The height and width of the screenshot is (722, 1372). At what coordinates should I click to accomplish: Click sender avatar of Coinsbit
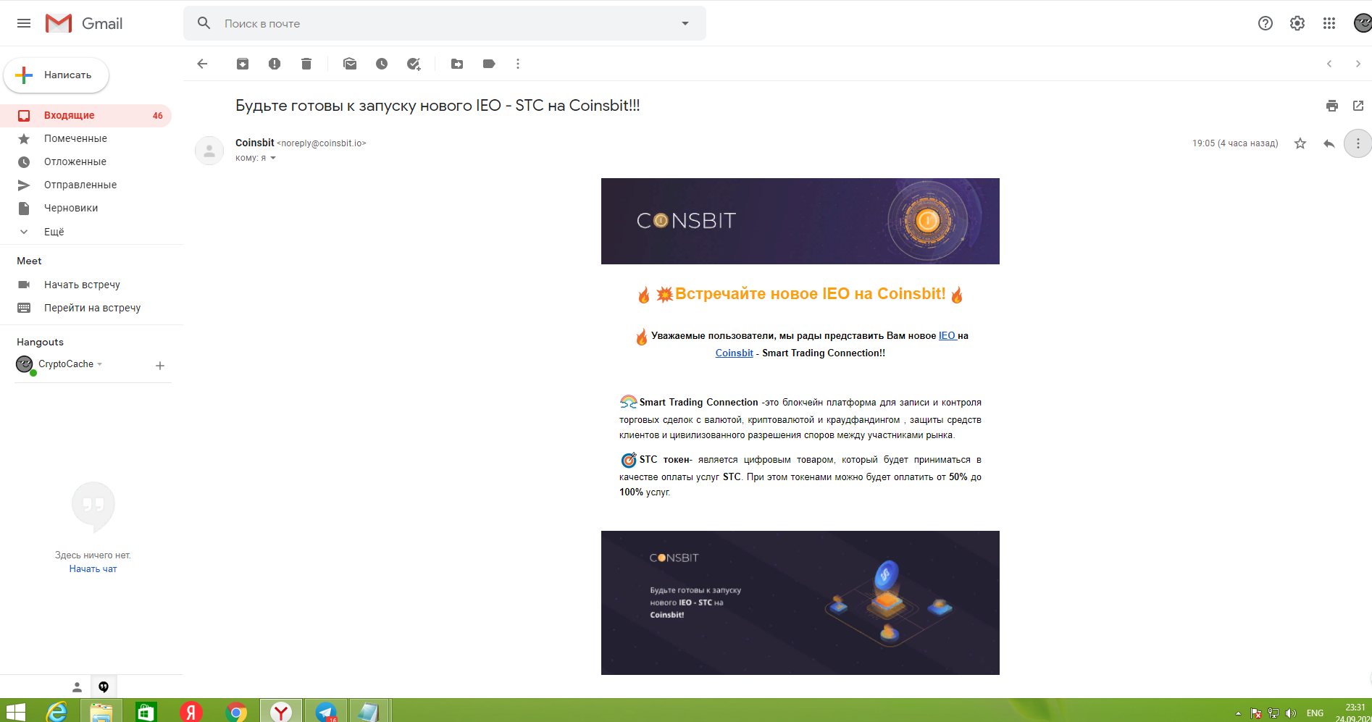pyautogui.click(x=209, y=151)
